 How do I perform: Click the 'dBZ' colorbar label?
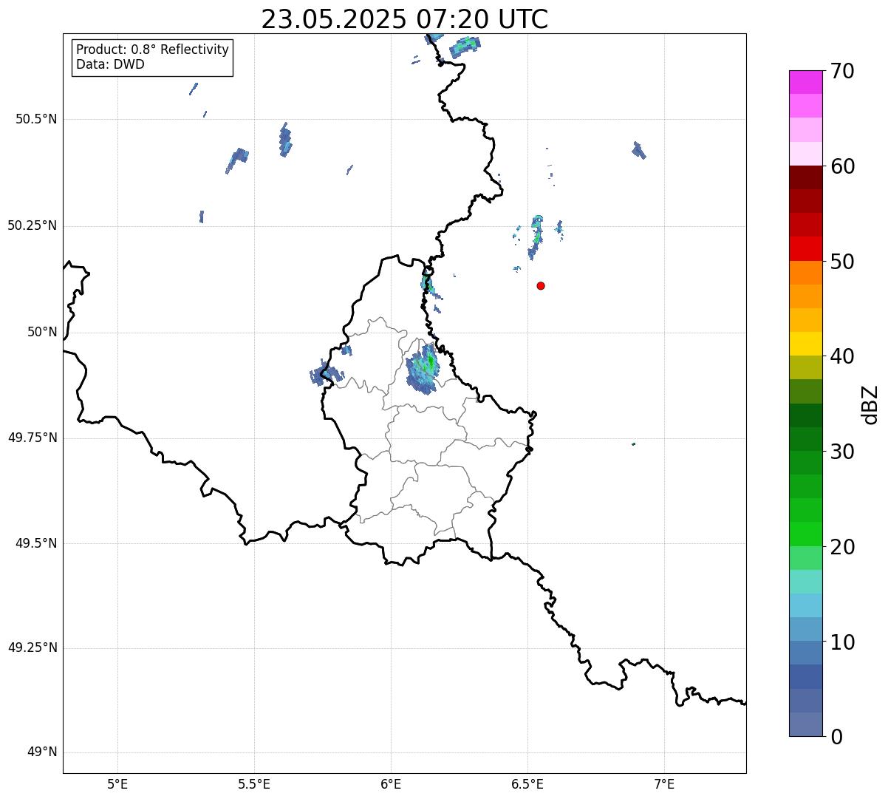tap(870, 404)
